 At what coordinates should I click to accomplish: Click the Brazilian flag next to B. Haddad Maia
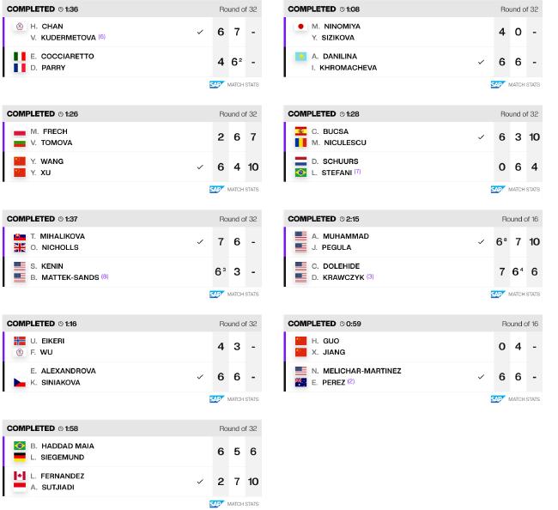20,446
